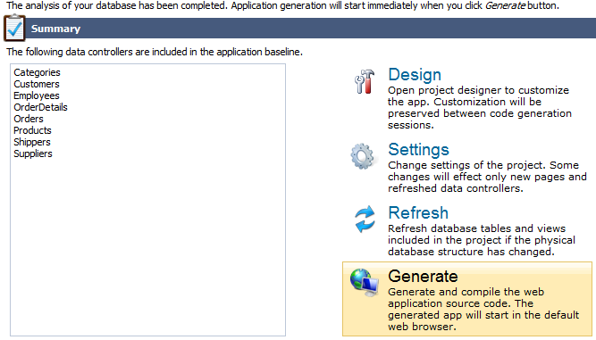
Task: Choose OrderDetails from the controllers list
Action: pyautogui.click(x=40, y=107)
